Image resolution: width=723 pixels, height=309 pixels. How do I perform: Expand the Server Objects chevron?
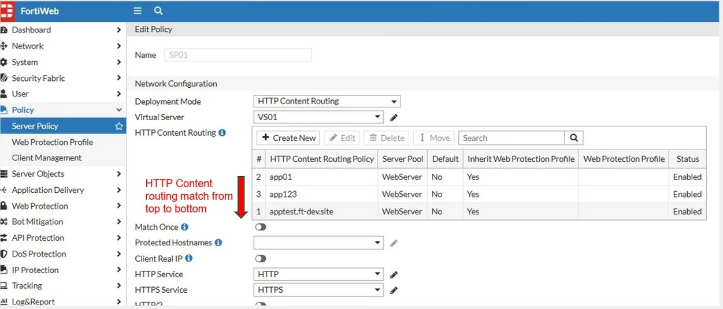click(118, 174)
